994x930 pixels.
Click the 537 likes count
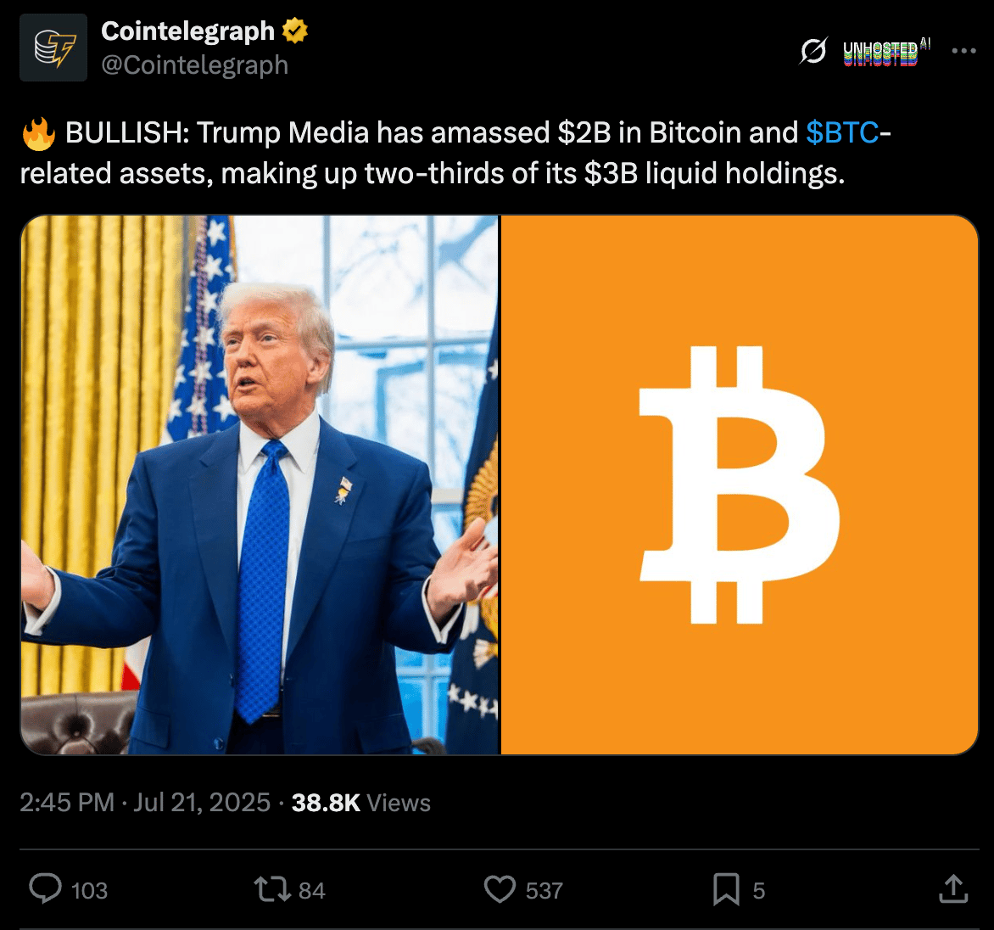(x=544, y=891)
